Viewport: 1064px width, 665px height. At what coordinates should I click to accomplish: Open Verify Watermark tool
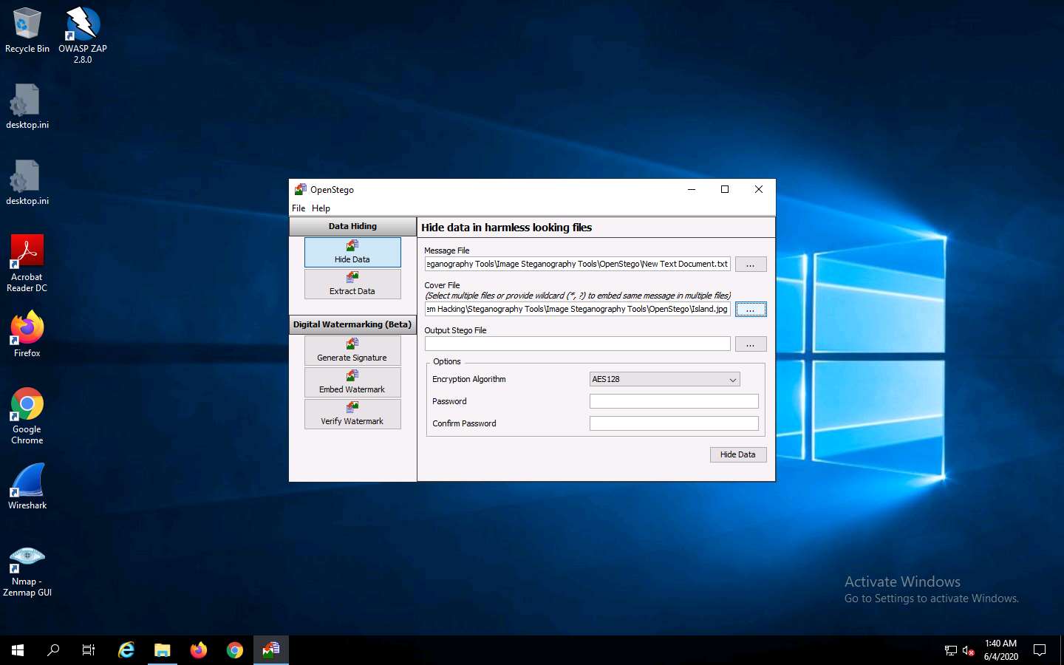[352, 414]
